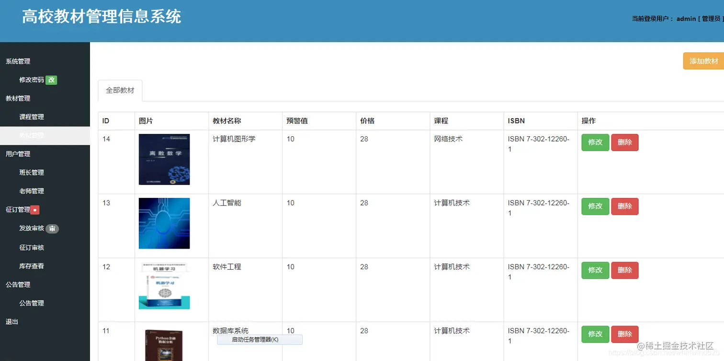This screenshot has height=361, width=724.
Task: Open the 离散数学 cover image in row 14
Action: [x=164, y=159]
